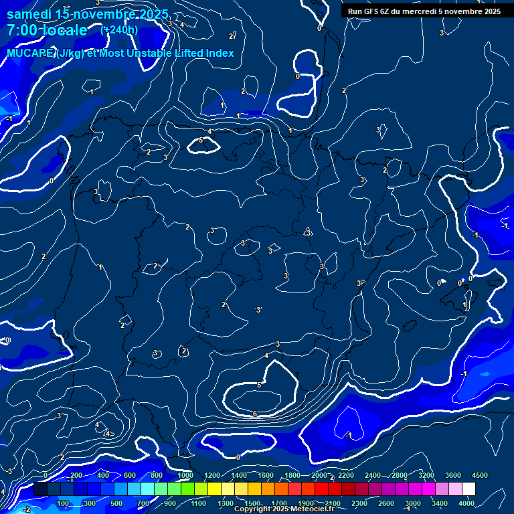
Task: Click the yellow-green swatch between 1100 and 1200
Action: tap(201, 489)
